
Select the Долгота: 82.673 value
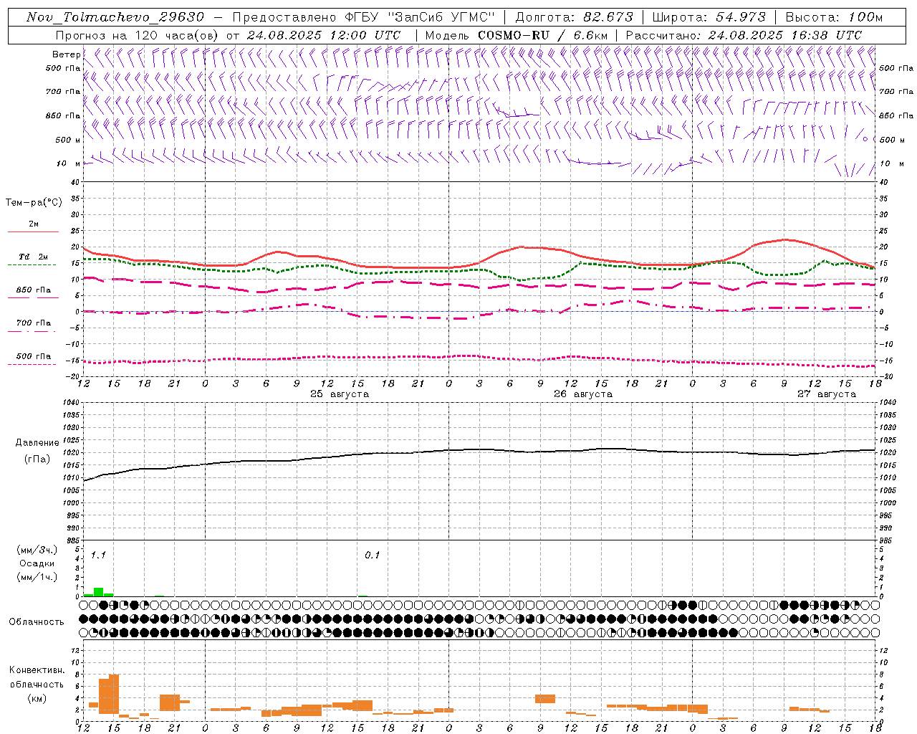(x=575, y=17)
